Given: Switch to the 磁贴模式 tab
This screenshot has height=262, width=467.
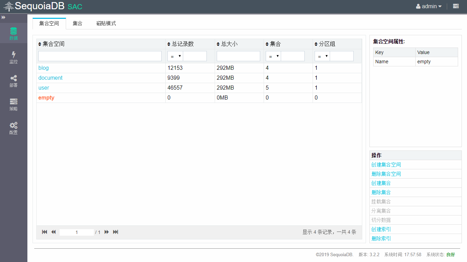Looking at the screenshot, I should point(106,23).
